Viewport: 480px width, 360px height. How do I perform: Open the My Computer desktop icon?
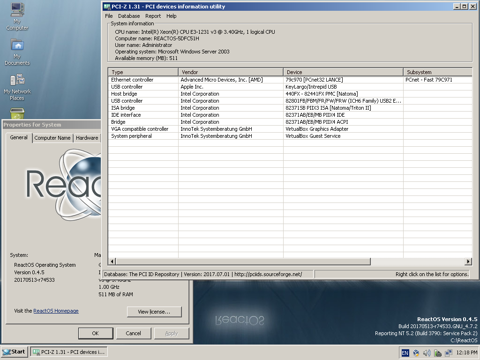[x=17, y=16]
